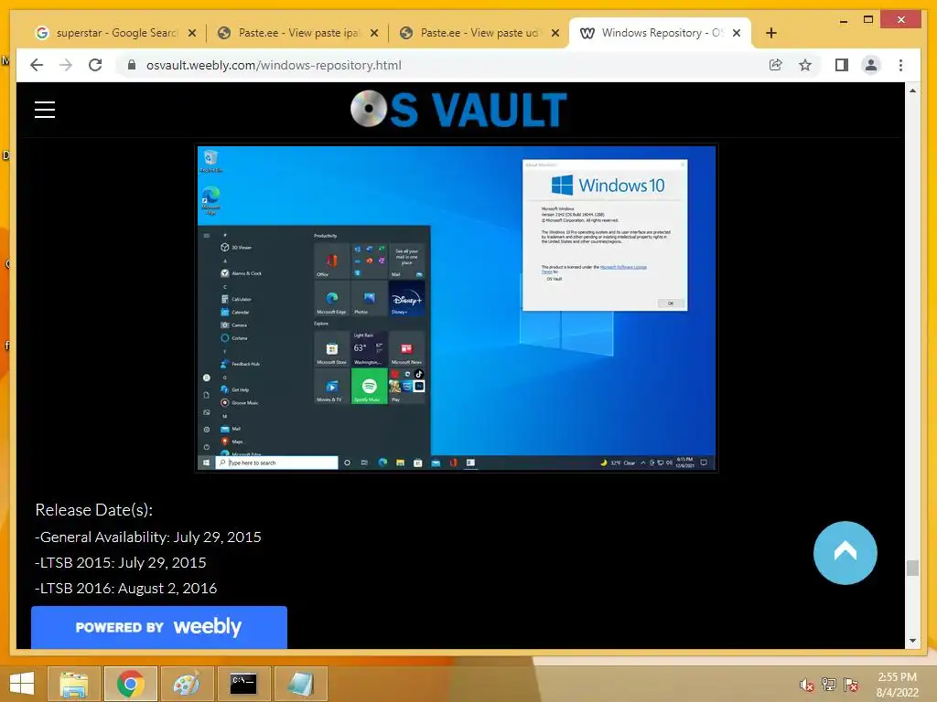Jump to top with the blue arrow button
The image size is (937, 702).
tap(845, 553)
